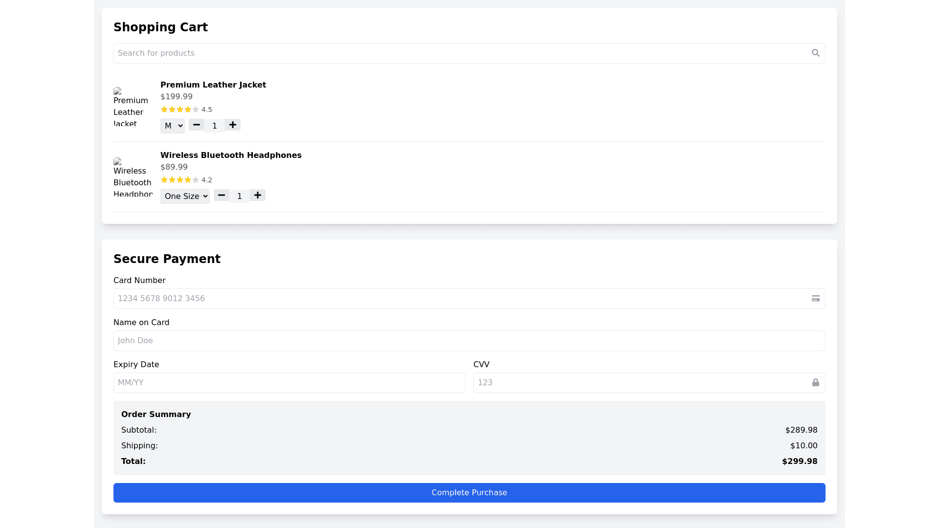Click the lock icon in CVV field
Image resolution: width=939 pixels, height=528 pixels.
(815, 382)
